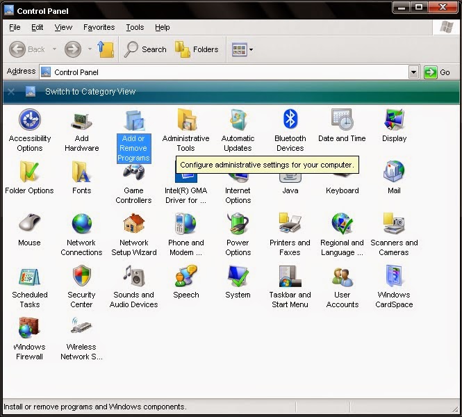Open Bluetooth Devices icon
The image size is (462, 417).
tap(290, 119)
